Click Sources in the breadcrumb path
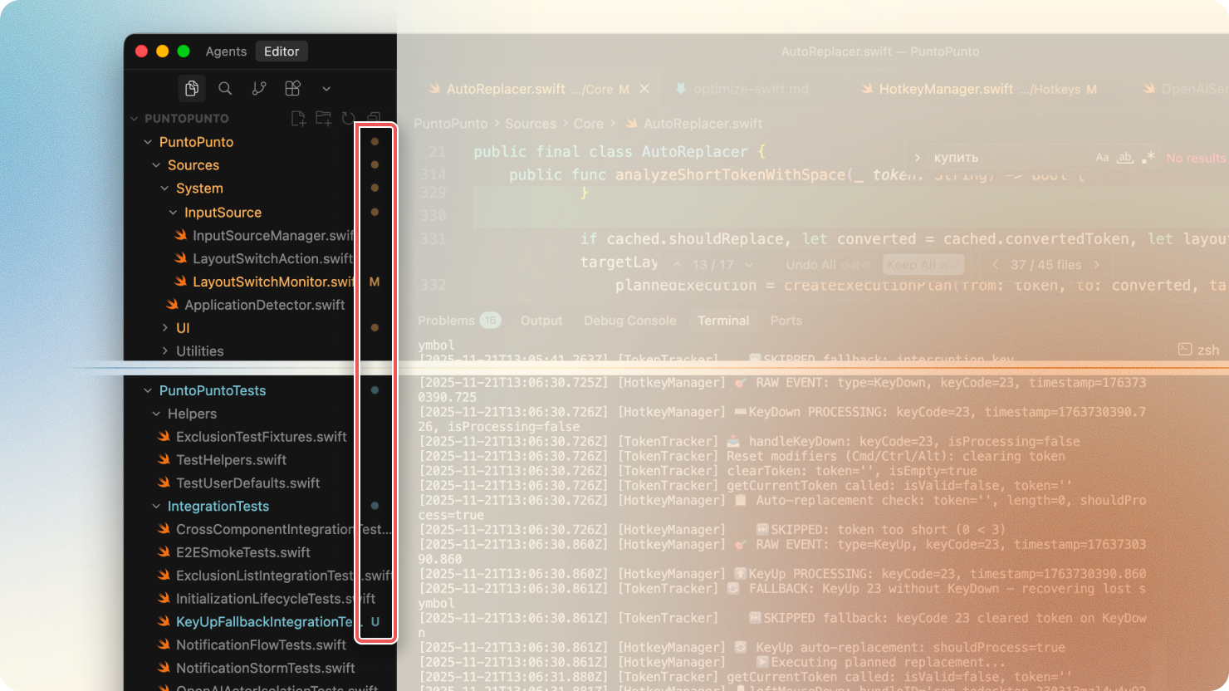Screen dimensions: 1229x691 (x=531, y=124)
